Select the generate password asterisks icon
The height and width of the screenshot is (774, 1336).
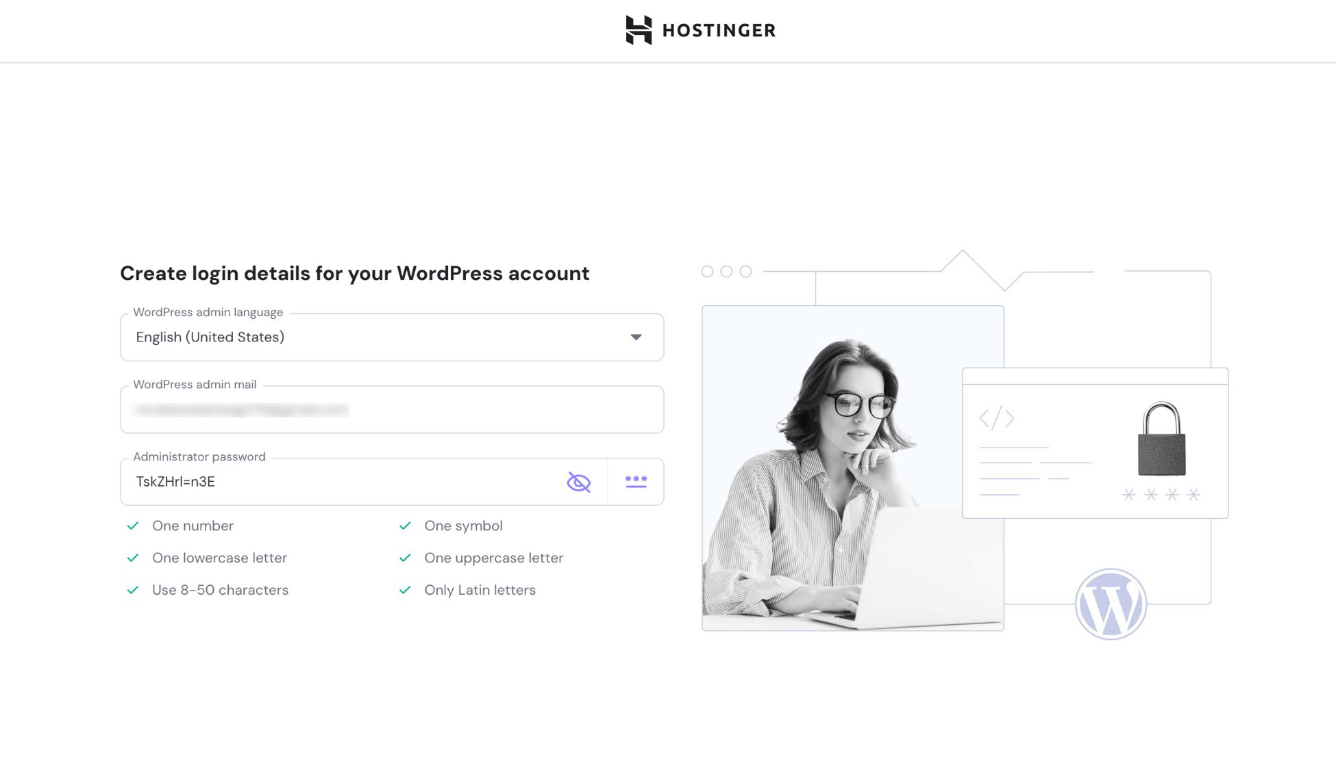(x=636, y=481)
